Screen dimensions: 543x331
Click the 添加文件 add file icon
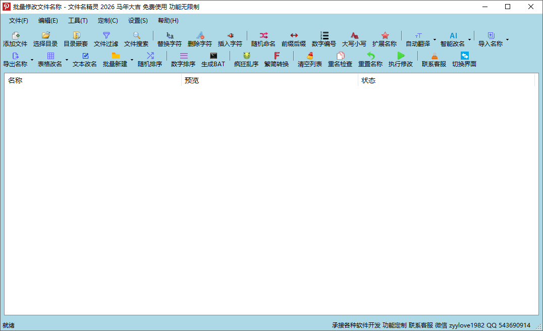tap(15, 35)
